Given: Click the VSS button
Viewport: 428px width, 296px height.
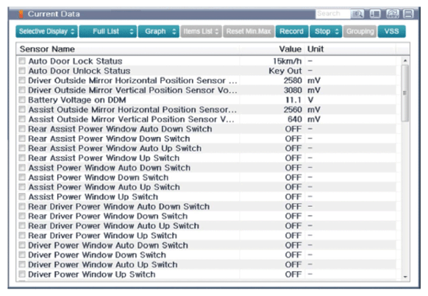Looking at the screenshot, I should (392, 32).
